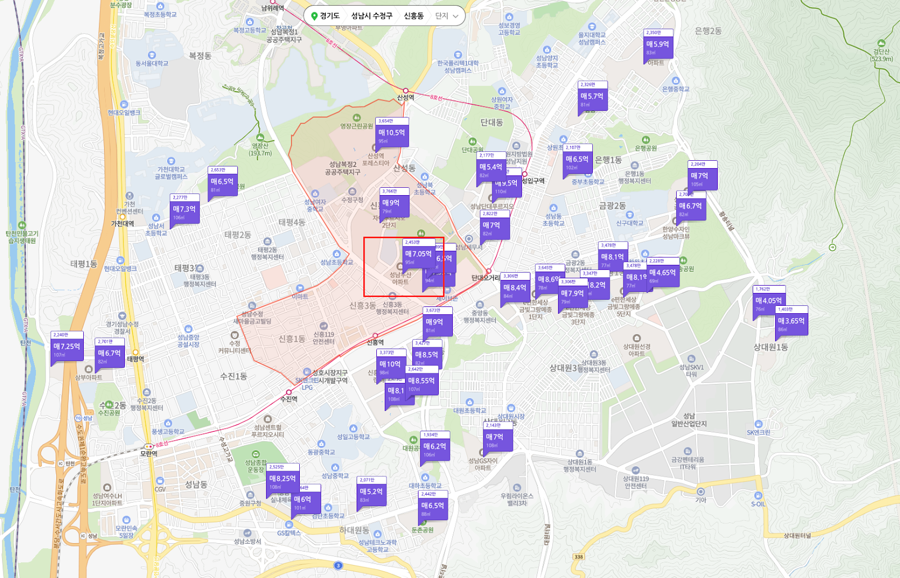This screenshot has width=900, height=578.
Task: Open the 매 6.2억 106㎡ price marker
Action: (435, 446)
